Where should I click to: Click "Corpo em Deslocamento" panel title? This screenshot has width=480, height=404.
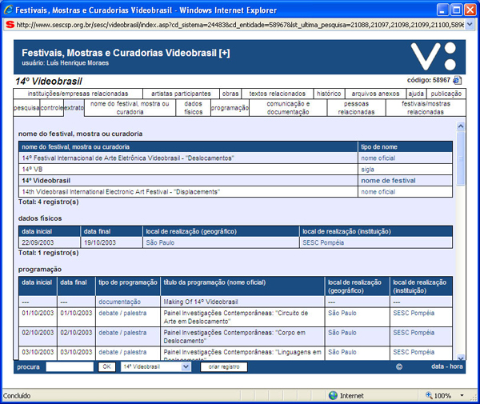coord(234,337)
